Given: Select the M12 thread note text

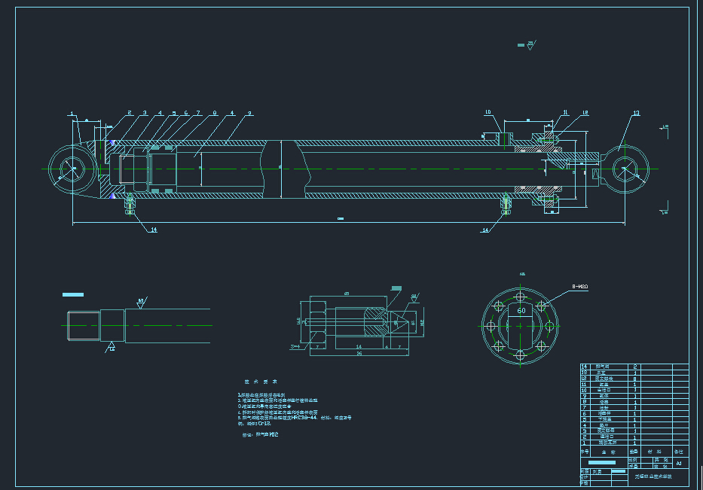Looking at the screenshot, I should [273, 434].
